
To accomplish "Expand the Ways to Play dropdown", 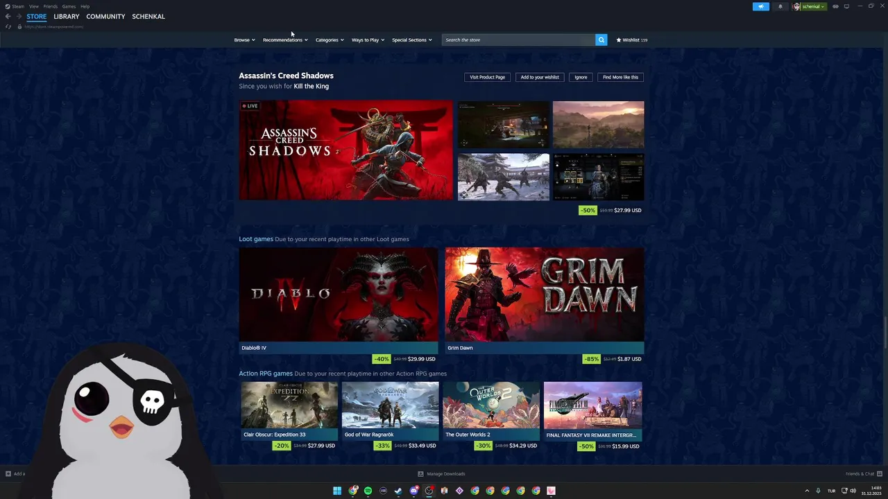I will [368, 40].
